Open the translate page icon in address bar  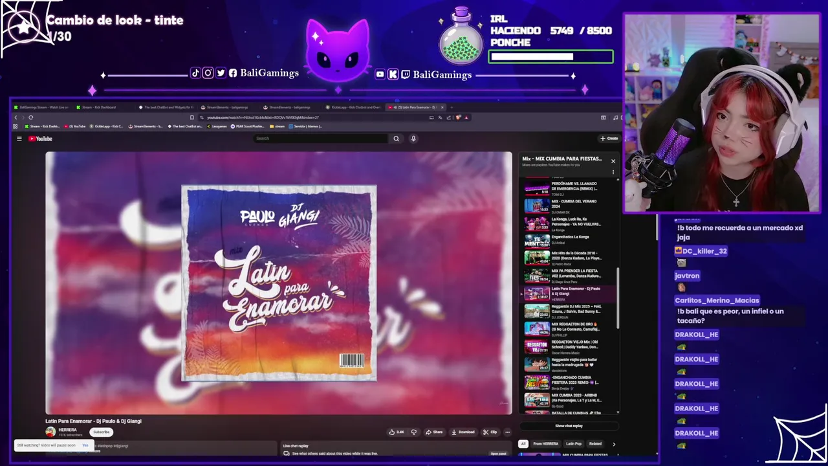pos(440,117)
